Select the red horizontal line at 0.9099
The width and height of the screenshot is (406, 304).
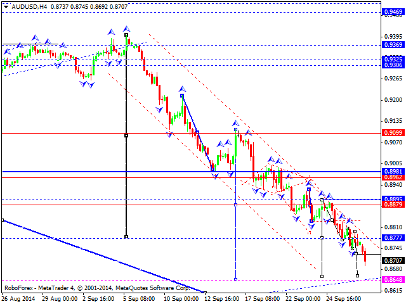pyautogui.click(x=191, y=134)
